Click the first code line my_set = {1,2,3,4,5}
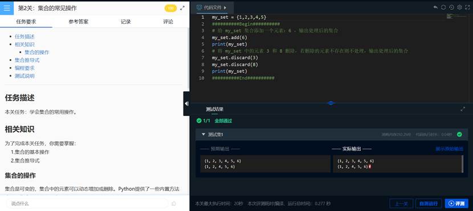473x211 pixels. (x=239, y=17)
